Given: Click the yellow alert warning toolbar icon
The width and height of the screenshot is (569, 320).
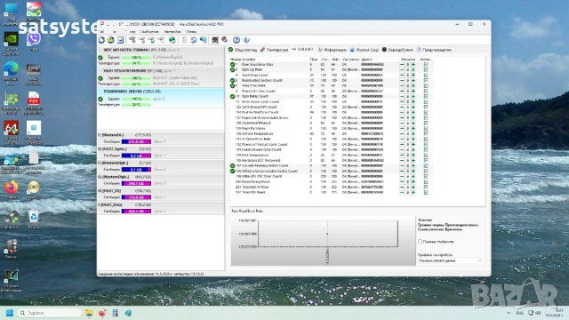Looking at the screenshot, I should (x=110, y=40).
